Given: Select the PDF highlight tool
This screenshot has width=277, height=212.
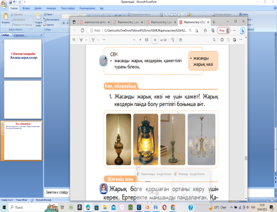Looking at the screenshot, I should tap(81, 40).
